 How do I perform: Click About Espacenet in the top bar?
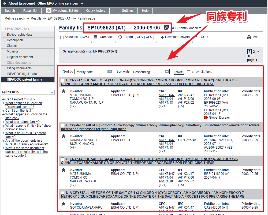[22, 3]
